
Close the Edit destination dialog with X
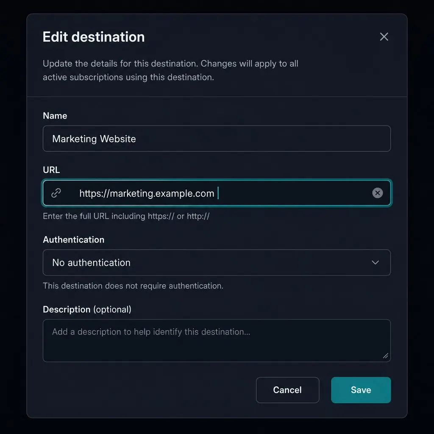click(384, 36)
